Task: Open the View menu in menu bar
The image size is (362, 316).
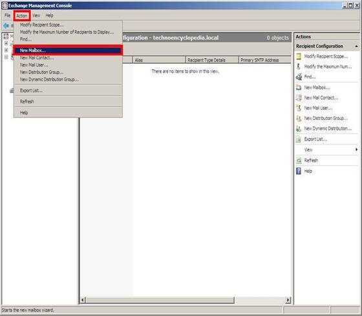Action: tap(36, 15)
